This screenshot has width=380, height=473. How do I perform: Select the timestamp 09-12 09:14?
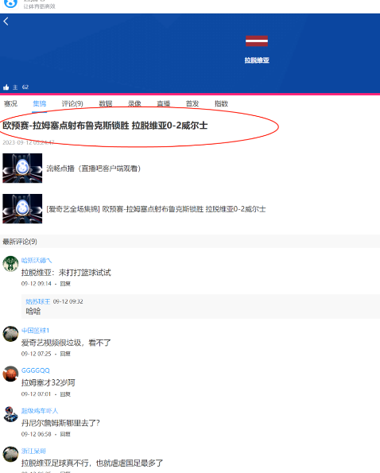click(37, 284)
